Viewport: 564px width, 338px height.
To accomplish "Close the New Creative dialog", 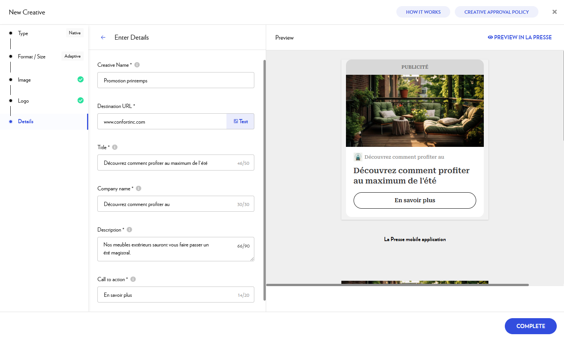I will point(554,12).
